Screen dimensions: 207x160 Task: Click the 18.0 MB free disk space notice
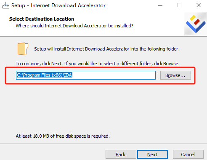click(63, 136)
